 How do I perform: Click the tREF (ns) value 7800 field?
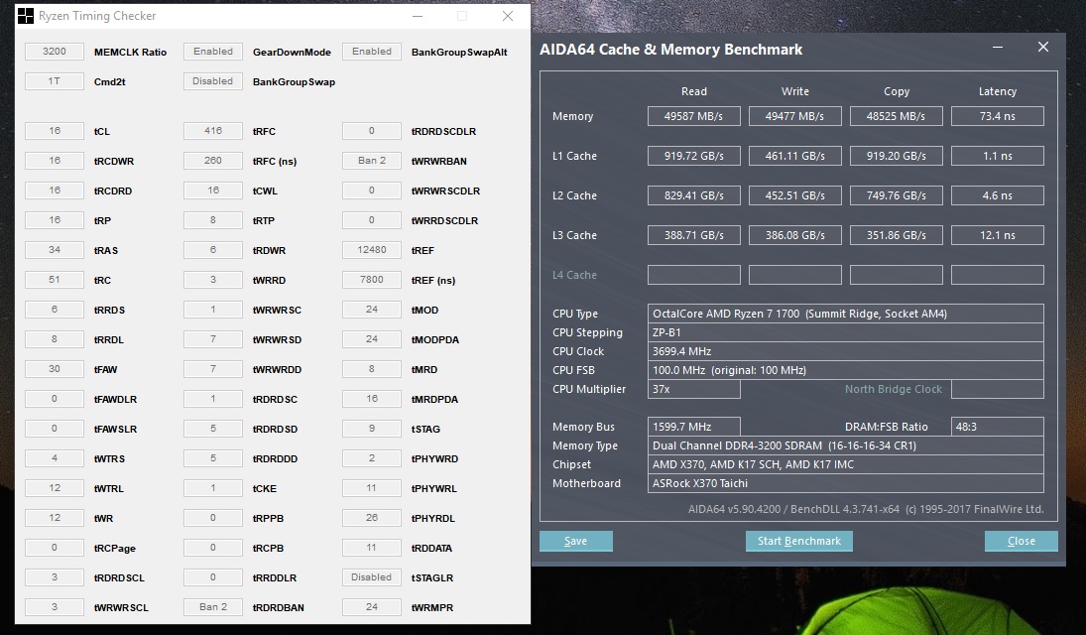pyautogui.click(x=372, y=280)
